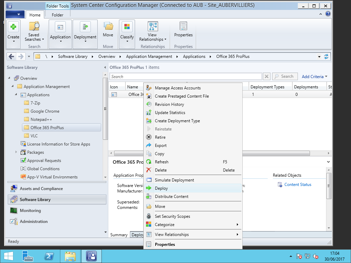Click Copy in the context menu
Viewport: 351px width, 263px height.
click(193, 154)
